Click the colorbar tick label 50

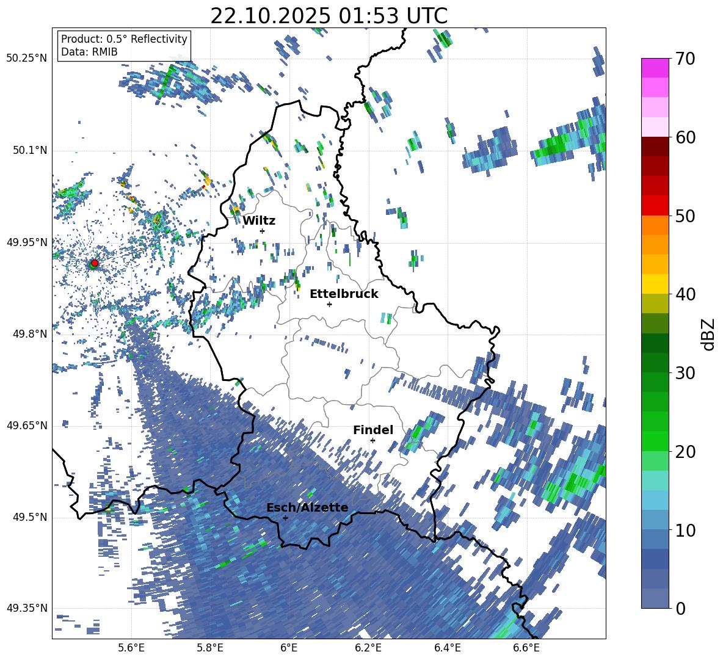pyautogui.click(x=685, y=216)
